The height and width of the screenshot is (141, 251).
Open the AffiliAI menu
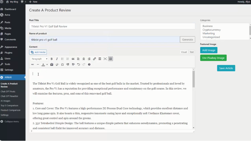(13, 77)
